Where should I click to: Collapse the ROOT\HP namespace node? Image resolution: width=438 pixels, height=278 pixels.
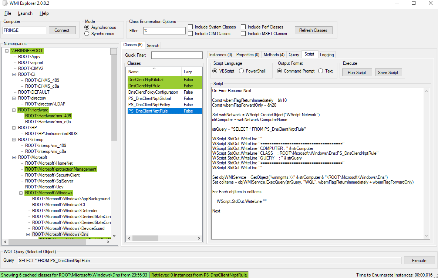pyautogui.click(x=14, y=128)
